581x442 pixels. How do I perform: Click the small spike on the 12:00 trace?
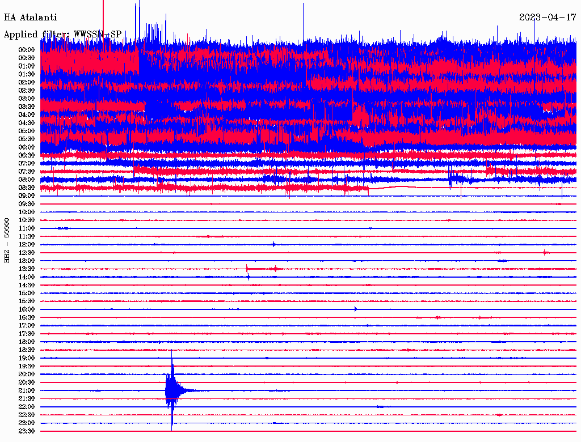pyautogui.click(x=274, y=244)
